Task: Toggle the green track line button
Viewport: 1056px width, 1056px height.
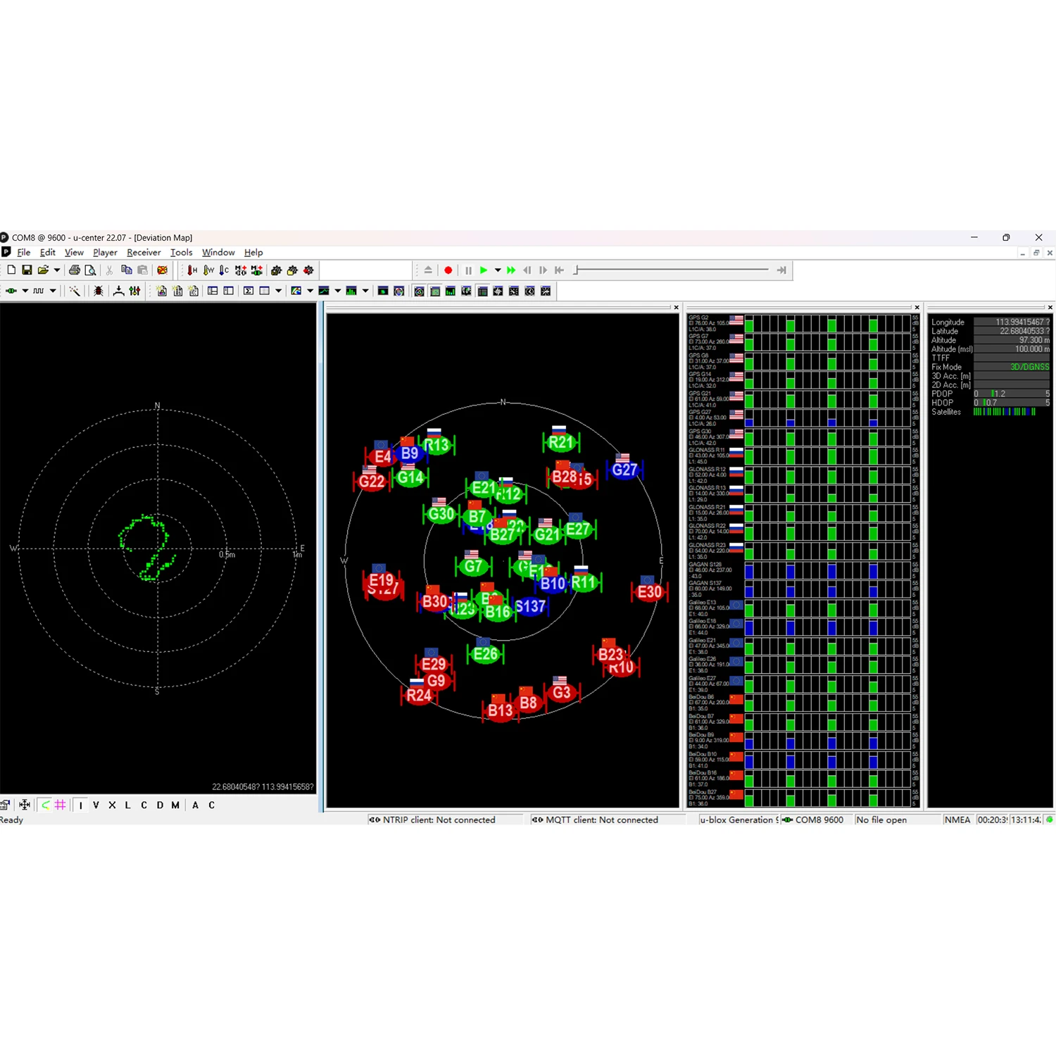Action: click(45, 805)
